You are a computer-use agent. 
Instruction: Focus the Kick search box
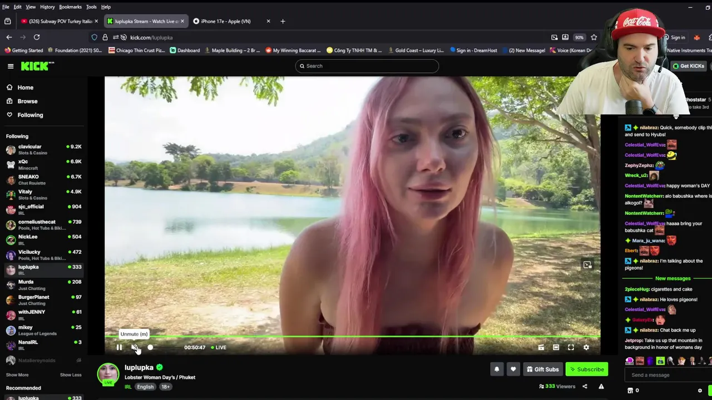coord(367,66)
